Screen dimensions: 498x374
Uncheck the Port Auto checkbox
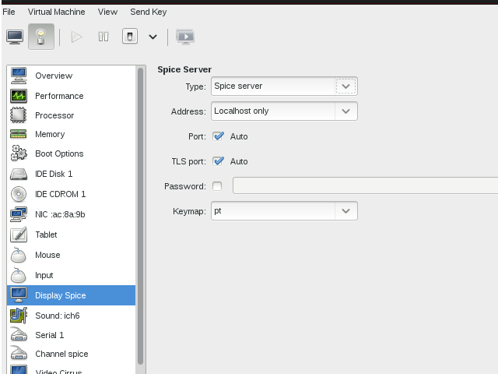pyautogui.click(x=218, y=136)
